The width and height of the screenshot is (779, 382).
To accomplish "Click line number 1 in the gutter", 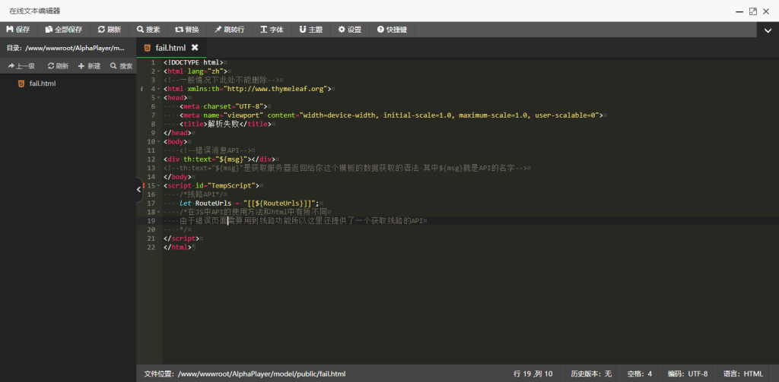I will (x=153, y=62).
